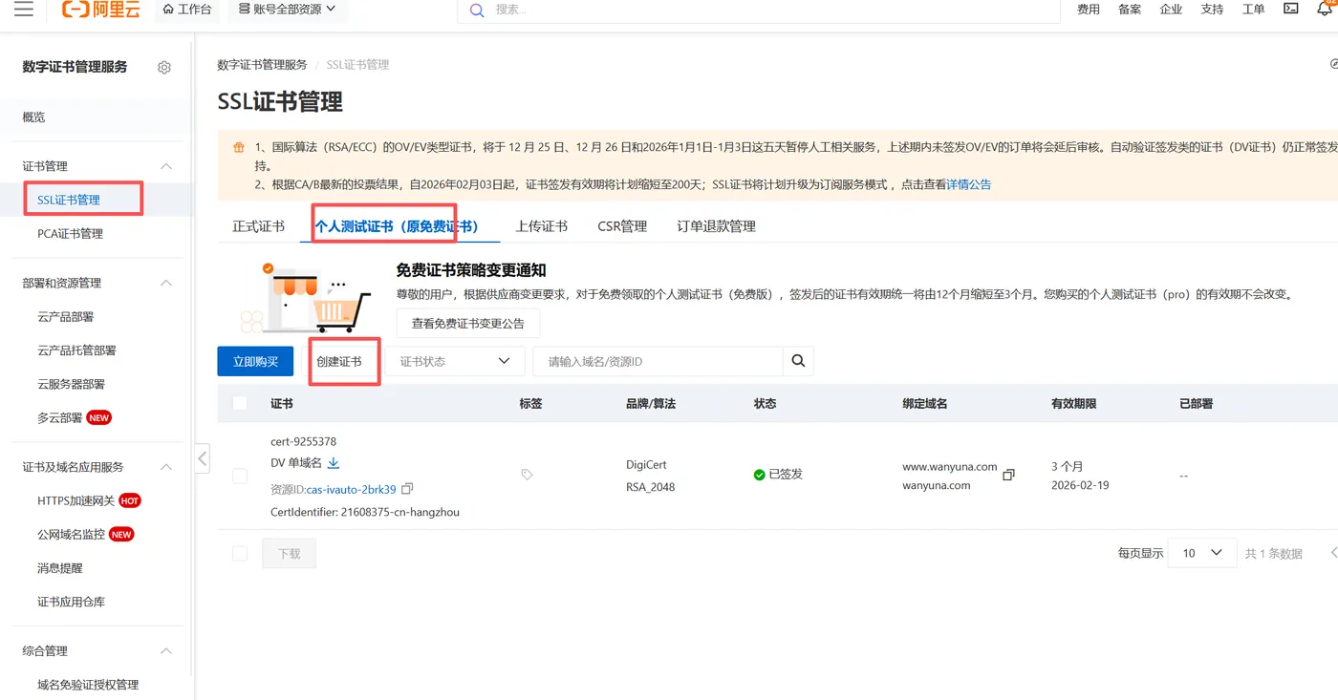Click the 立即购买 button
Screen dimensions: 1338x700
[x=255, y=361]
